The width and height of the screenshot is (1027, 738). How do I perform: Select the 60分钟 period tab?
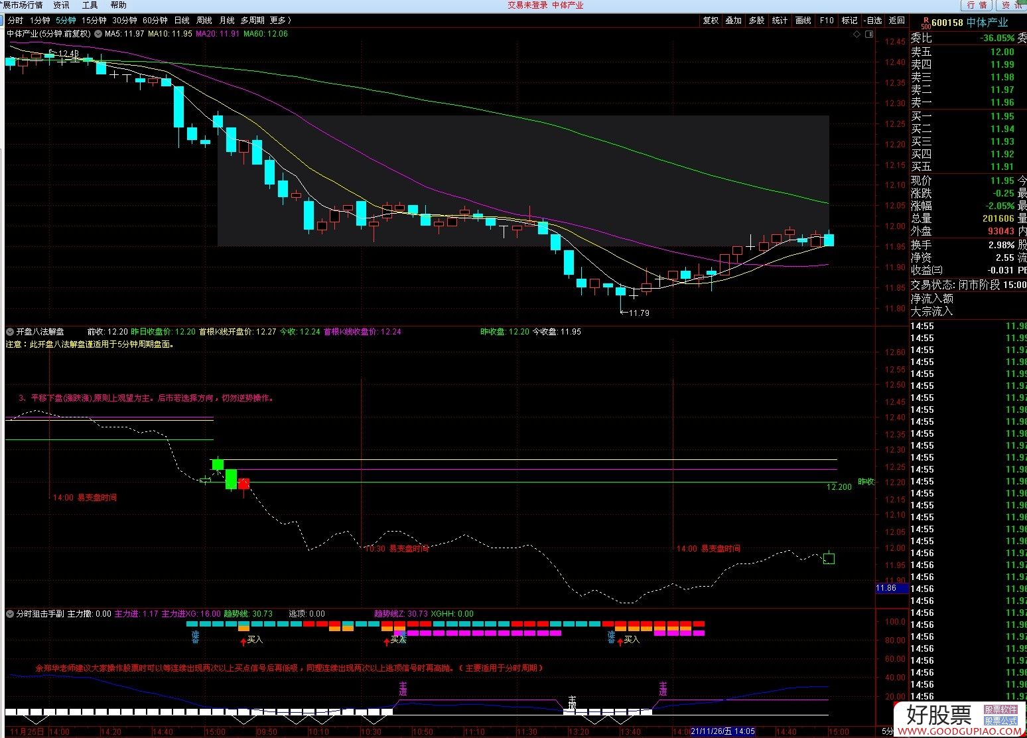coord(155,21)
